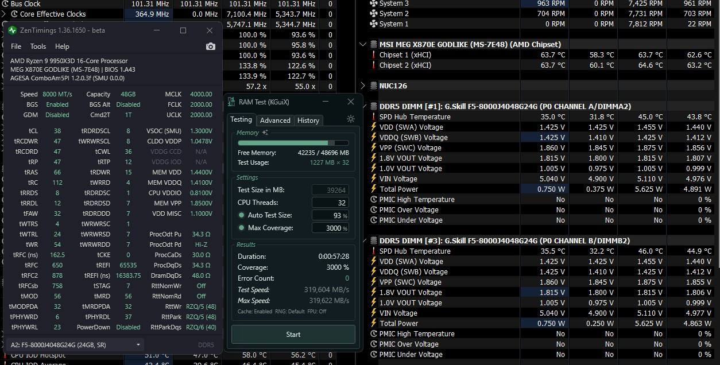720x365 pixels.
Task: Click DIMM #1 PMIC High Temperature status icon
Action: point(374,199)
